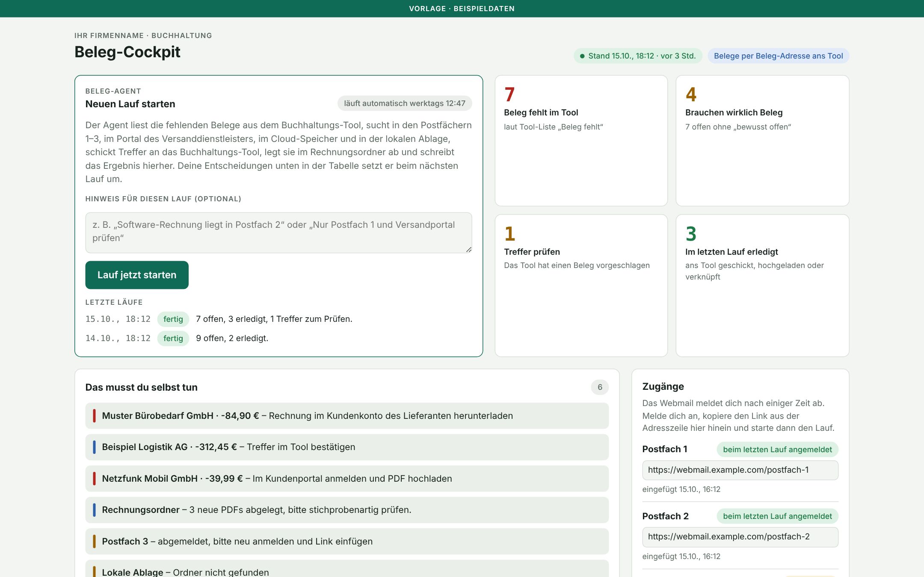Viewport: 924px width, 577px height.
Task: Click the eingefügt 15.10., 16:12 note under Postfach 1
Action: tap(681, 489)
